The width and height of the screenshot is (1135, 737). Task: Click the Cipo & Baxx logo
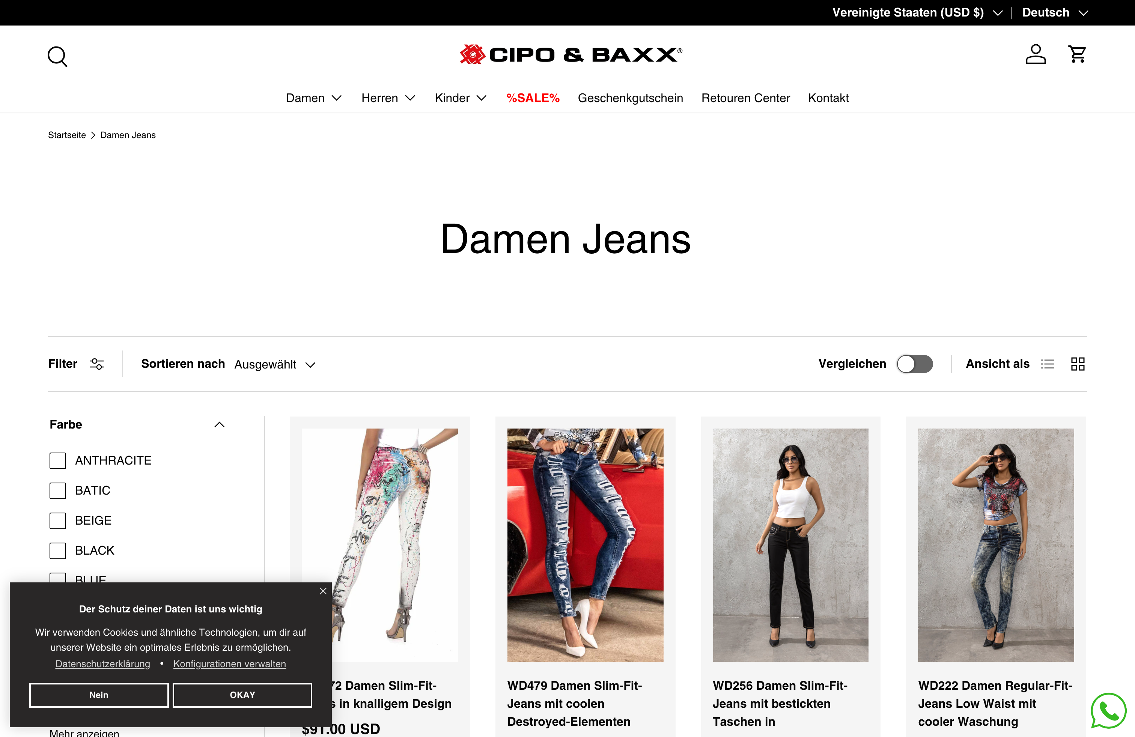click(571, 54)
